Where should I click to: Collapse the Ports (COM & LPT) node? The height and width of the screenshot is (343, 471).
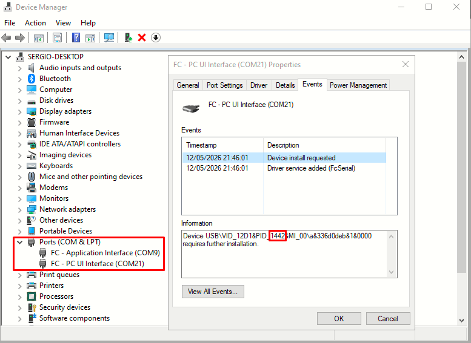tap(20, 242)
